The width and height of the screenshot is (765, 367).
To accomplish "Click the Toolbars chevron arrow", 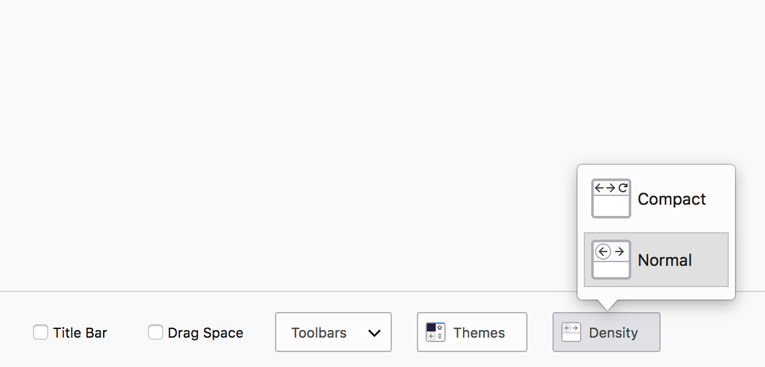I will pyautogui.click(x=374, y=333).
